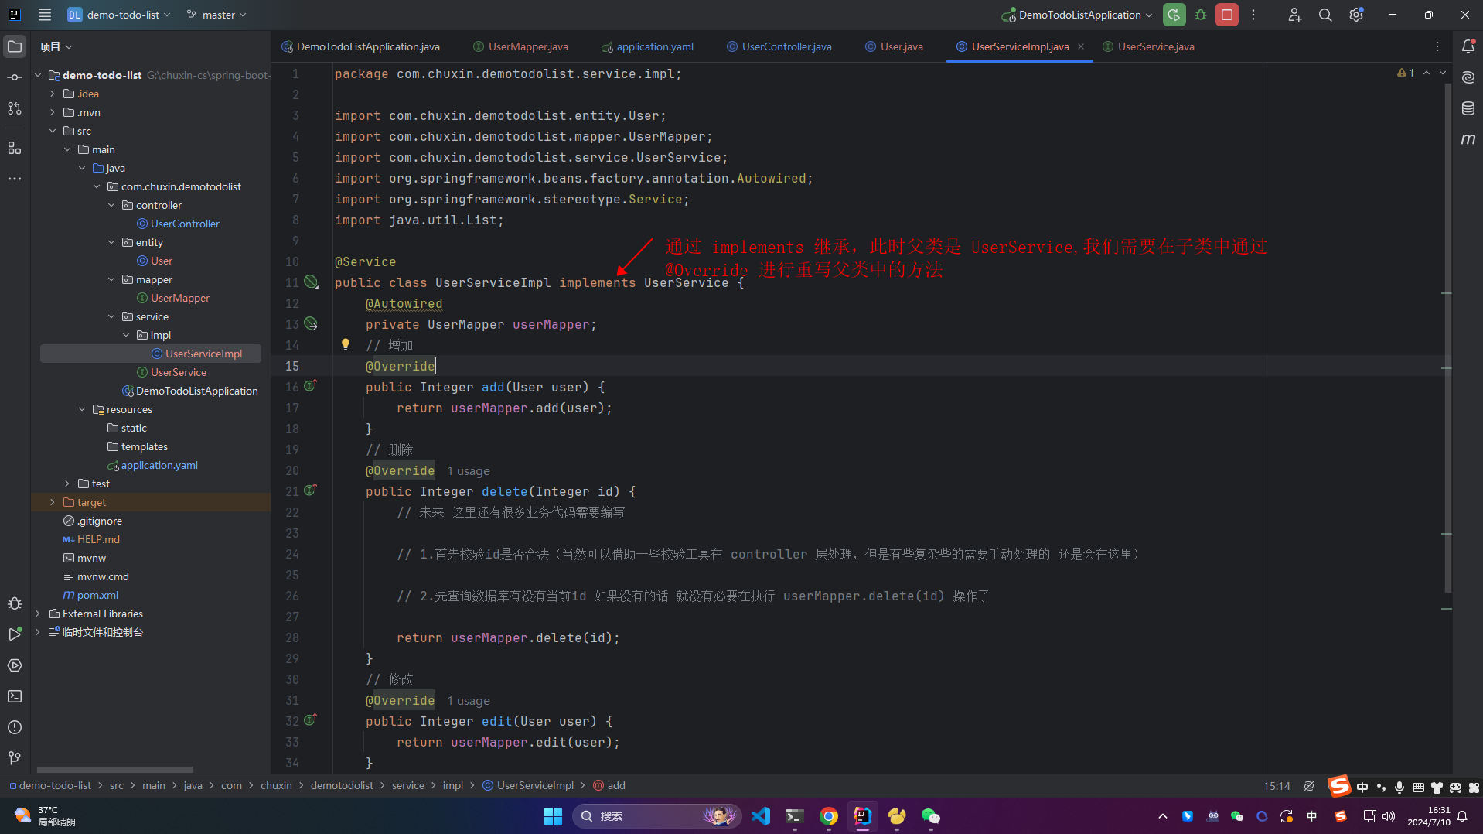The width and height of the screenshot is (1483, 834).
Task: Open editor tabs more options menu
Action: 1437,46
